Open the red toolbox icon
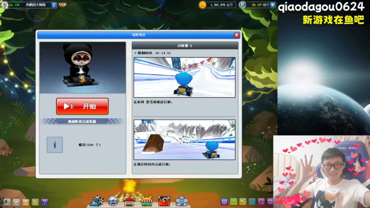The width and height of the screenshot is (370, 208). [164, 201]
